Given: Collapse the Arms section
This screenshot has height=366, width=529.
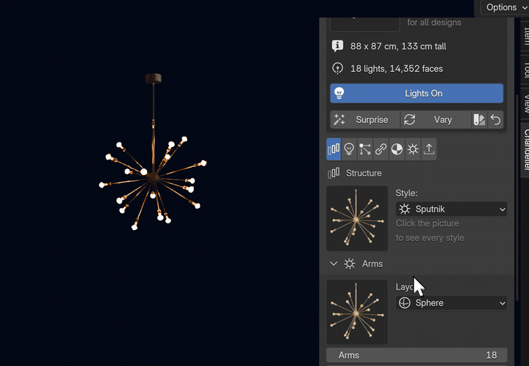Looking at the screenshot, I should pyautogui.click(x=334, y=264).
